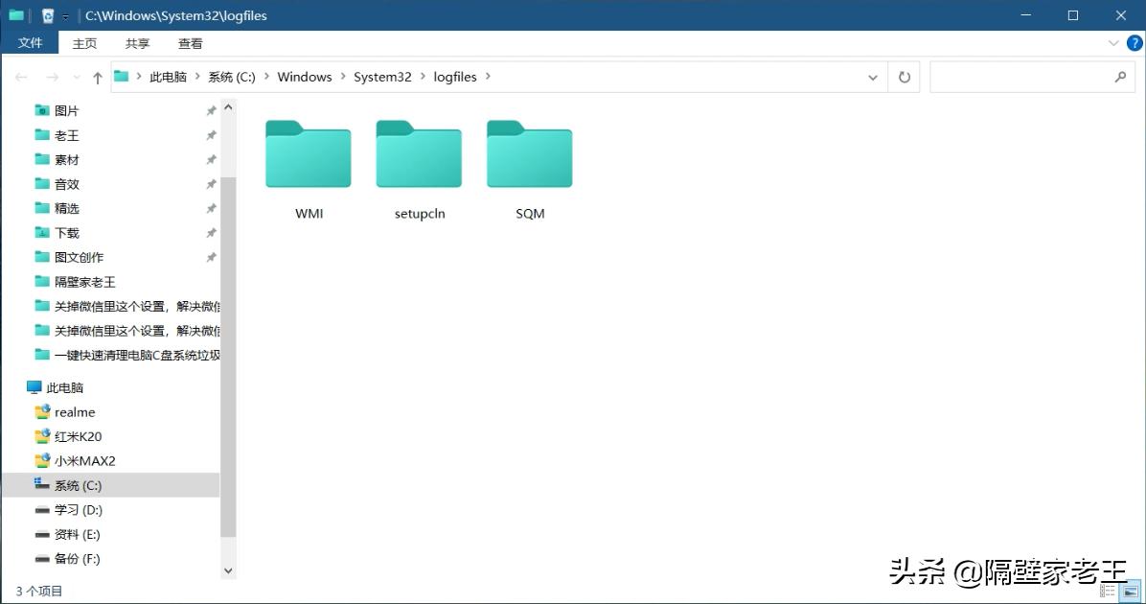This screenshot has height=604, width=1146.
Task: Open address bar history dropdown
Action: (873, 77)
